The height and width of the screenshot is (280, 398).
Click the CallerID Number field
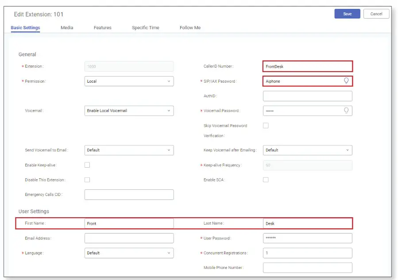(307, 67)
